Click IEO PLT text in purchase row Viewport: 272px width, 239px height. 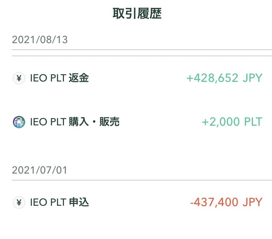pyautogui.click(x=48, y=122)
